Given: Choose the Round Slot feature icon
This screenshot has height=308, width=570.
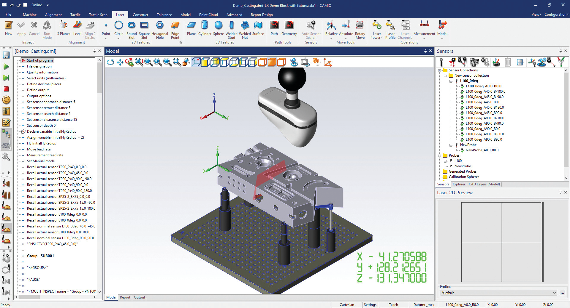Looking at the screenshot, I should pyautogui.click(x=132, y=30).
